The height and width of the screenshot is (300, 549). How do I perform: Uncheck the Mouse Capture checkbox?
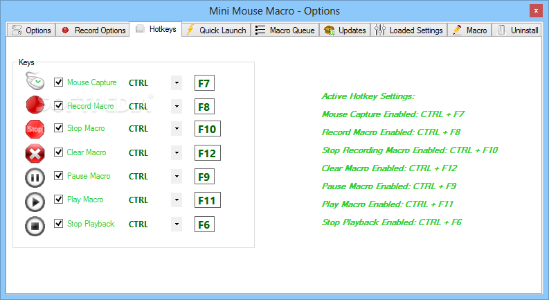point(58,82)
